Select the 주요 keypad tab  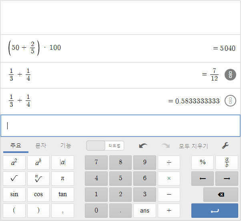pos(16,146)
